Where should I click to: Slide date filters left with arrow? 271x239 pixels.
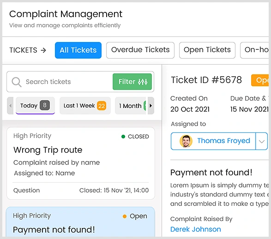[10, 106]
